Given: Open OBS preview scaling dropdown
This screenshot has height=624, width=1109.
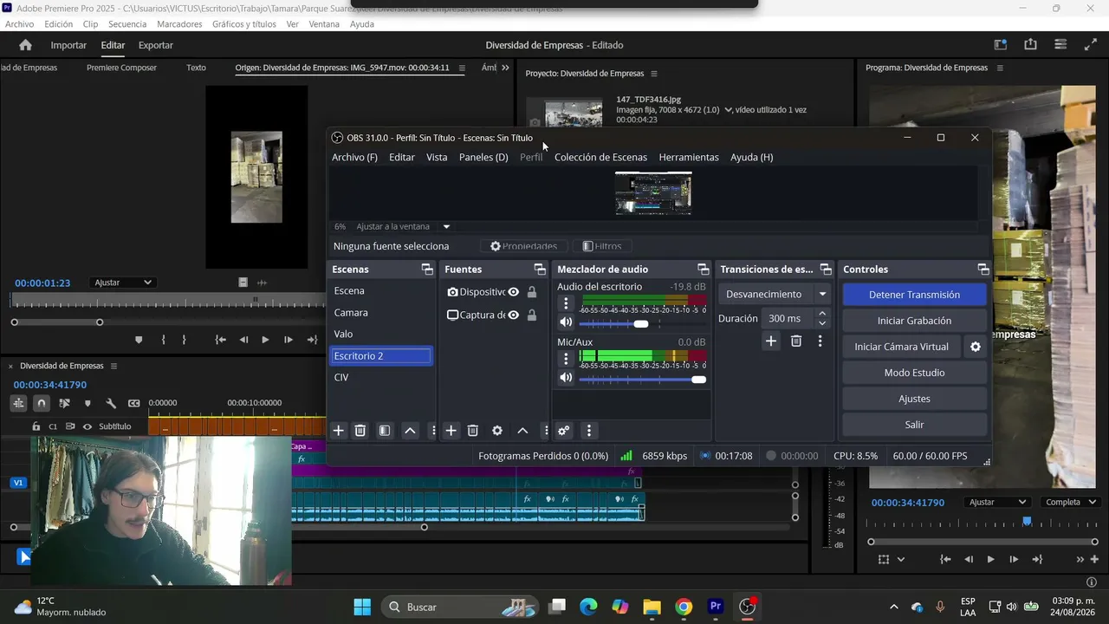Looking at the screenshot, I should click(x=446, y=227).
